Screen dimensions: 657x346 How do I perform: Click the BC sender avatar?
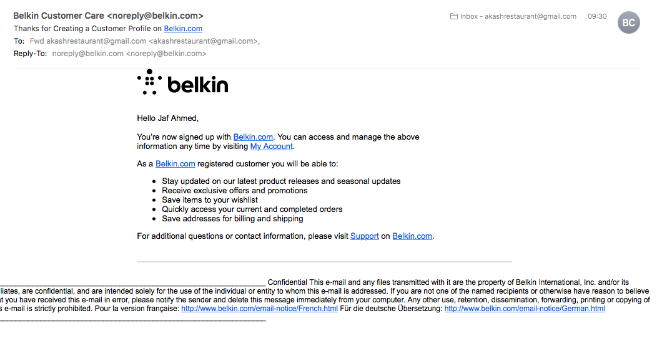628,23
